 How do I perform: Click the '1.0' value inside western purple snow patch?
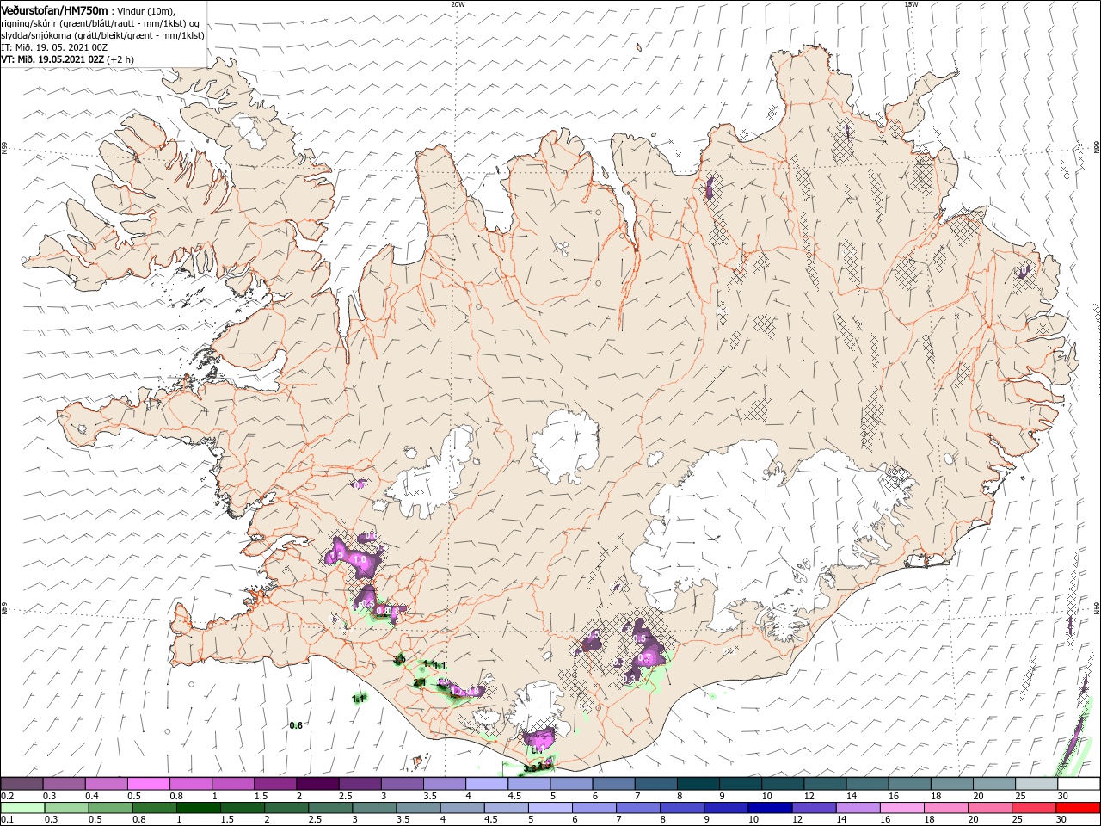coord(360,559)
